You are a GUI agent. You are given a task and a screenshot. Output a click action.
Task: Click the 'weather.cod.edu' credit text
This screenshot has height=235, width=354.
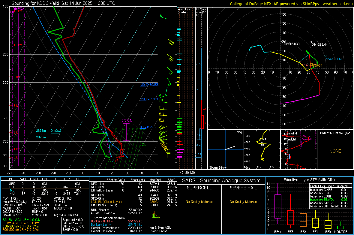338,4
